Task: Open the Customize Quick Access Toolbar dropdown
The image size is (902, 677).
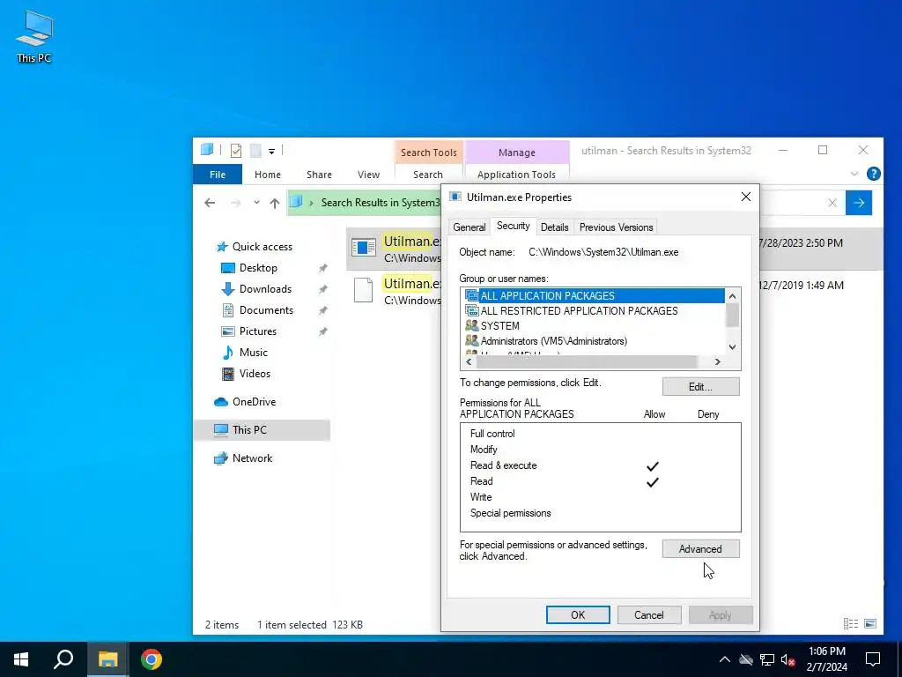Action: [x=271, y=152]
